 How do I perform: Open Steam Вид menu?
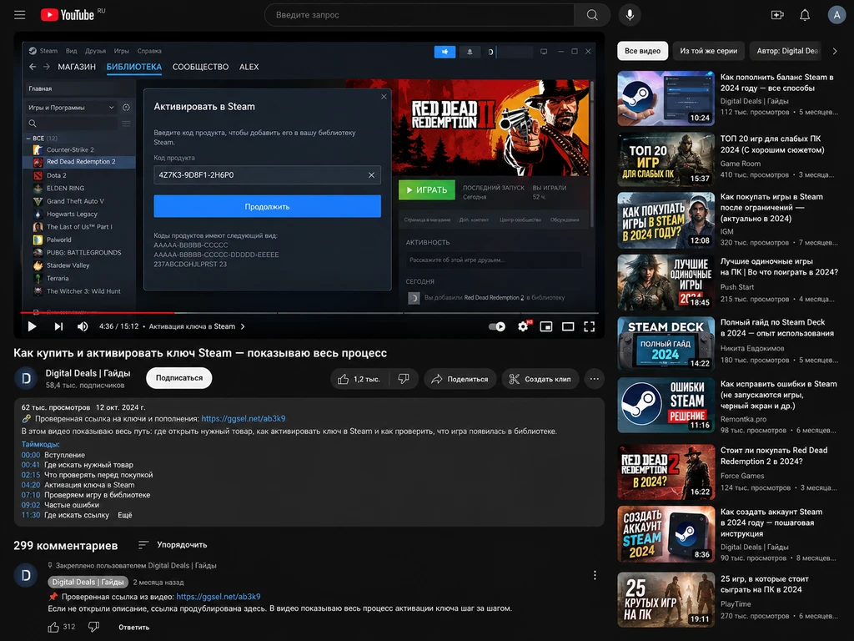tap(72, 51)
